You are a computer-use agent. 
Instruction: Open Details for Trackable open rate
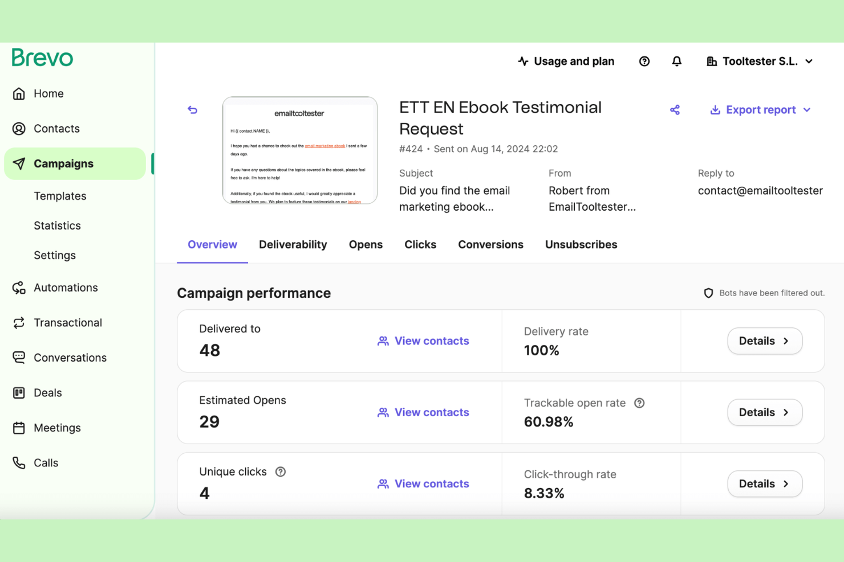click(765, 412)
